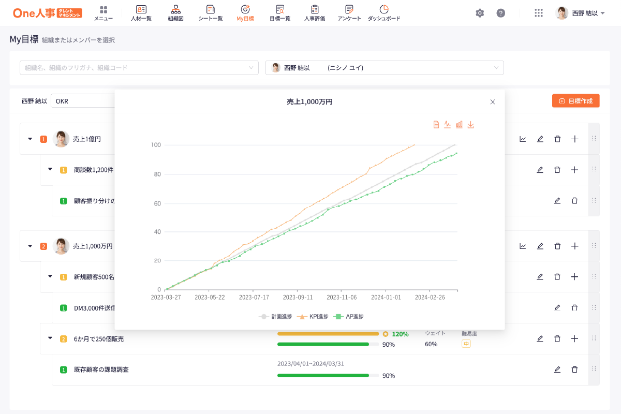Viewport: 621px width, 414px height.
Task: Open the 西野 結以 member dropdown
Action: [x=385, y=68]
